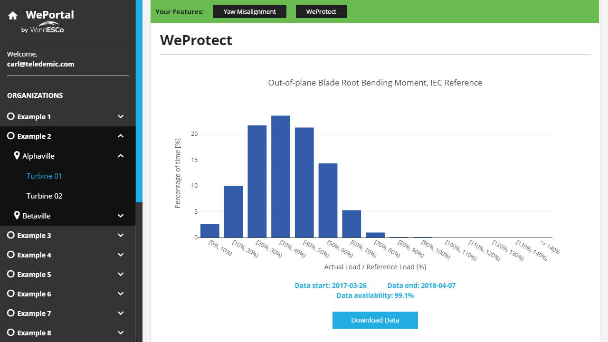
Task: Select the Example 1 organization label
Action: point(34,116)
